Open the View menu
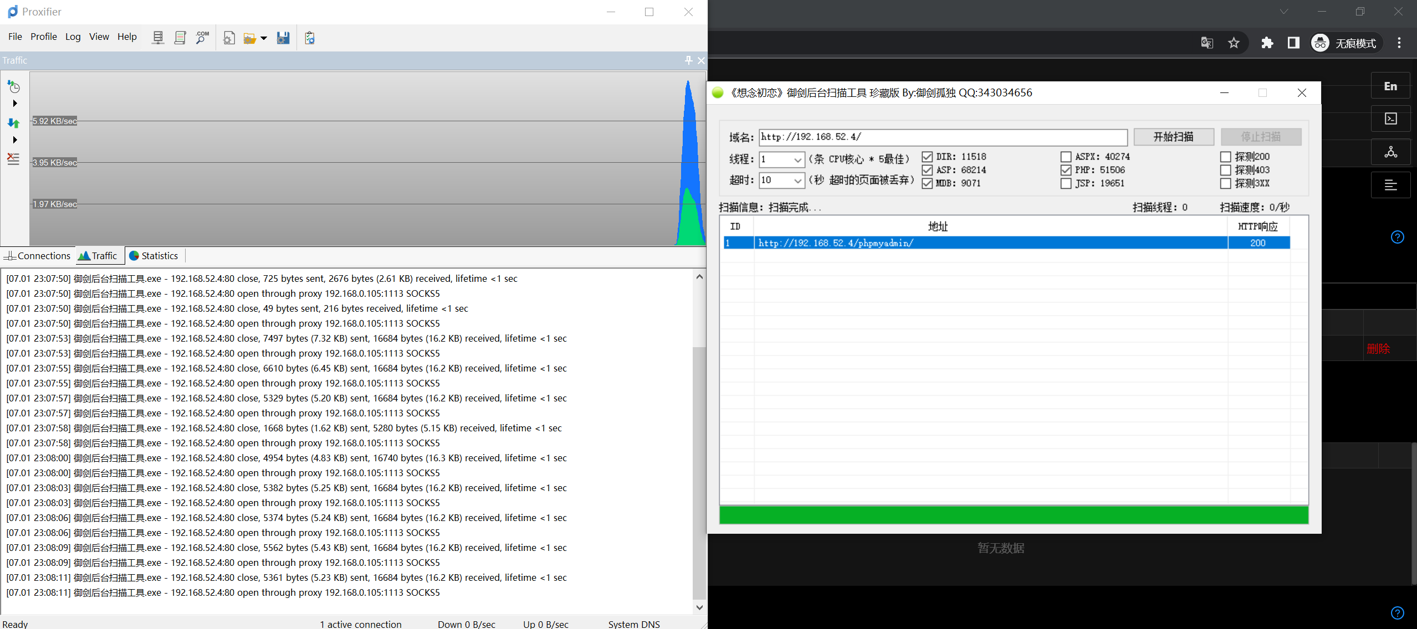Screen dimensions: 1417x629 click(99, 37)
